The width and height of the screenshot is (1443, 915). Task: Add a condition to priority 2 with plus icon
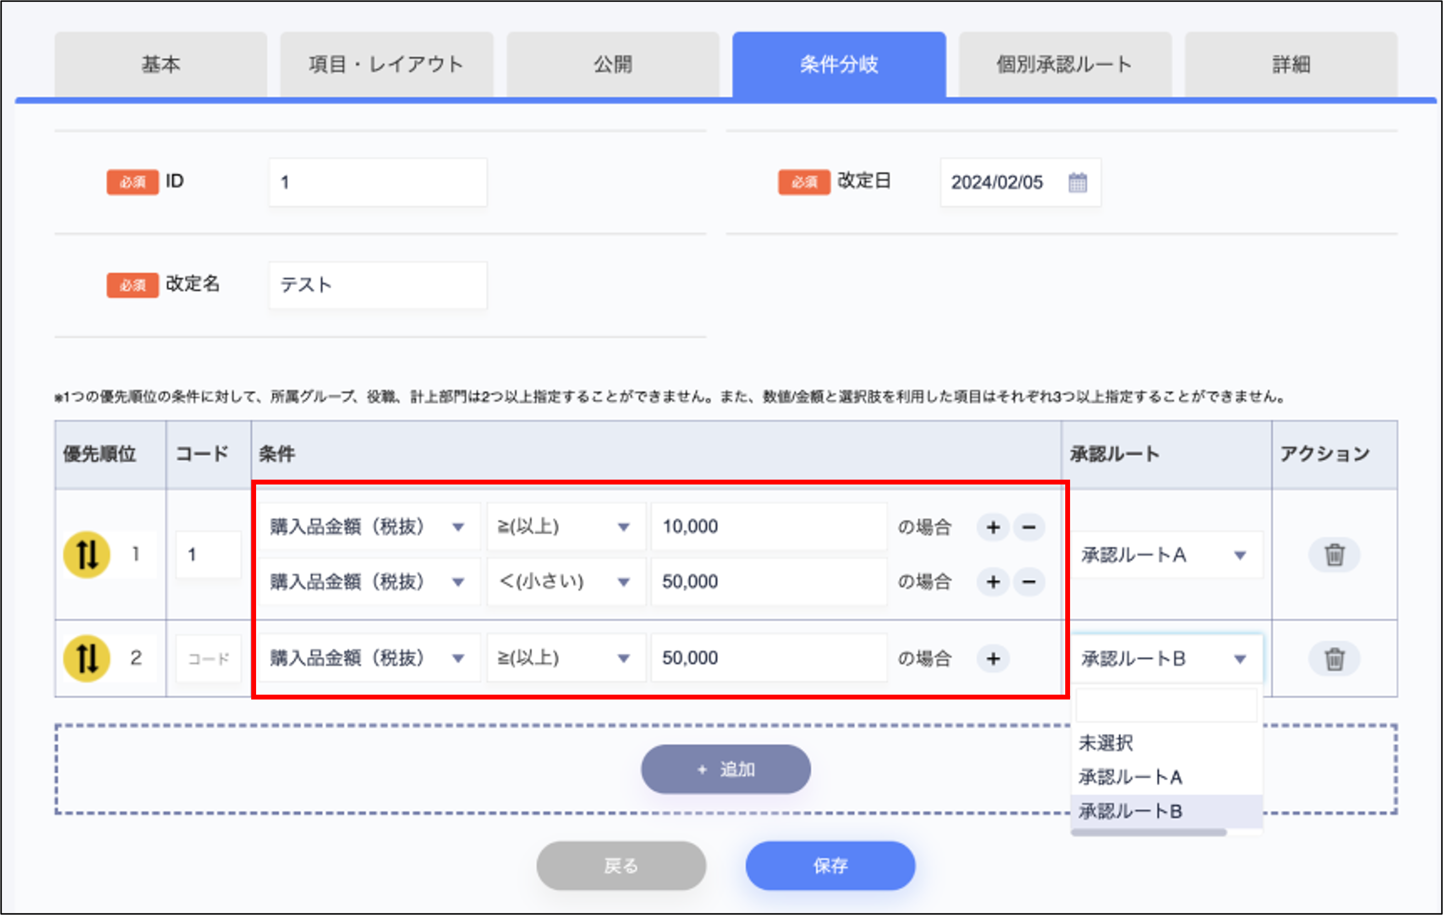(993, 658)
